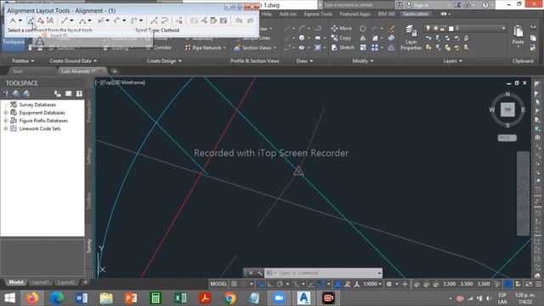
Task: Click the Toolspace help question mark icon
Action: [79, 93]
